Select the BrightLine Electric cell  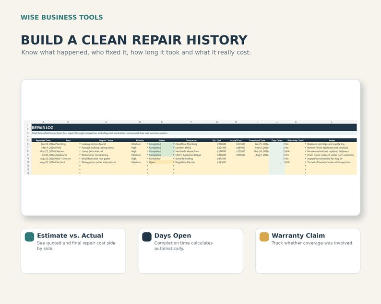[x=191, y=162]
